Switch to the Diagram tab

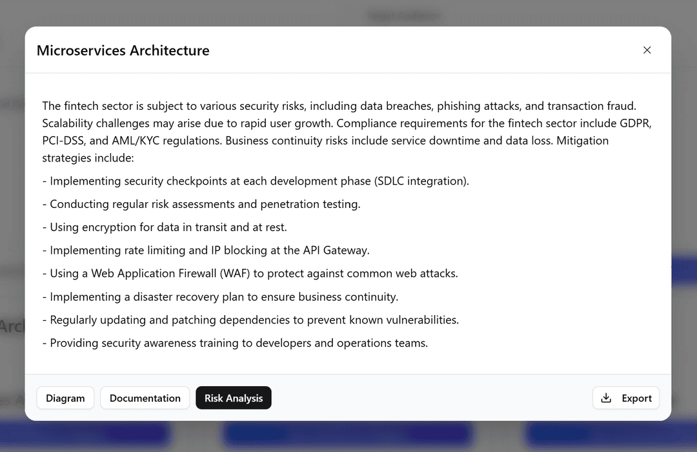(65, 398)
